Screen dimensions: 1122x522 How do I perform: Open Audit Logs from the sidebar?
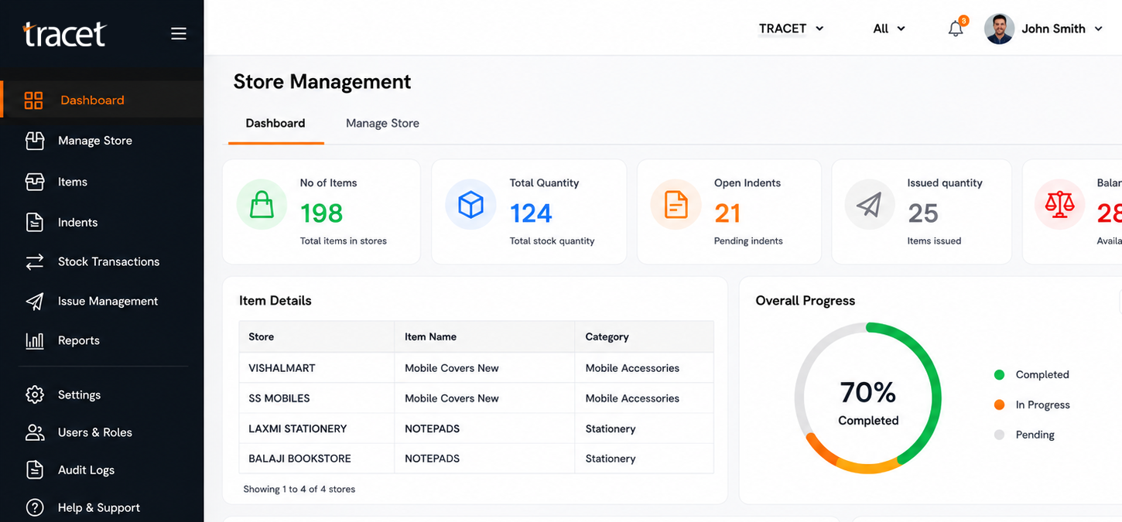86,470
